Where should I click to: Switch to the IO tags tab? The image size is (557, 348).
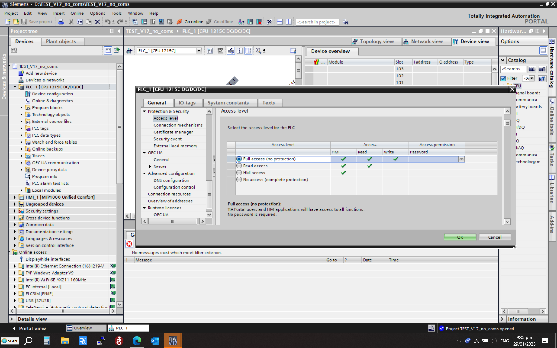tap(187, 103)
